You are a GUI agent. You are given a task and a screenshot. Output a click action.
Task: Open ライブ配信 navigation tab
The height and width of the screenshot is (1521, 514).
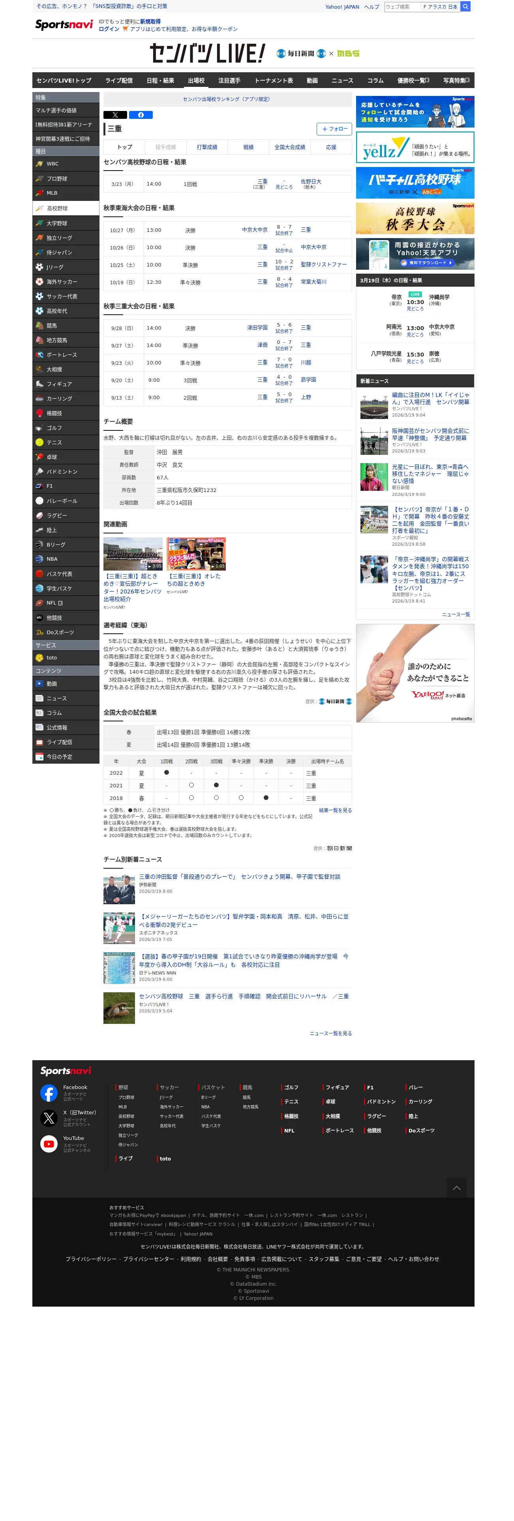click(118, 80)
